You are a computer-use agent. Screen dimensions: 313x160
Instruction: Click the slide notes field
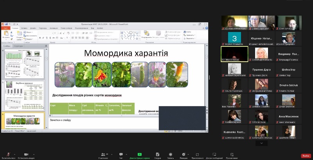click(102, 120)
